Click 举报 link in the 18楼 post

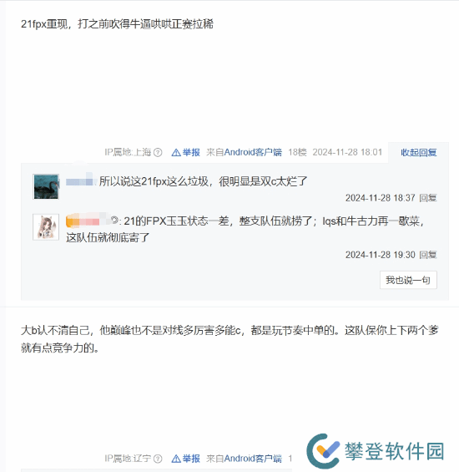pyautogui.click(x=191, y=152)
